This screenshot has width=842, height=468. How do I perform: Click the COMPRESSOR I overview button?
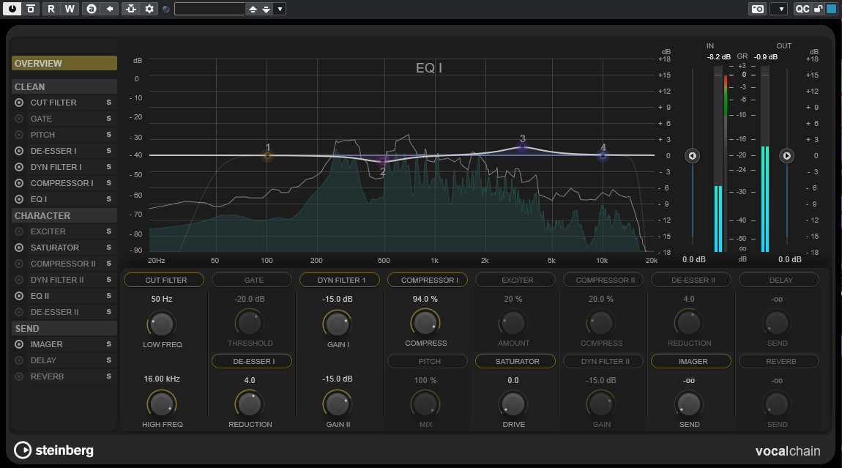coord(428,280)
